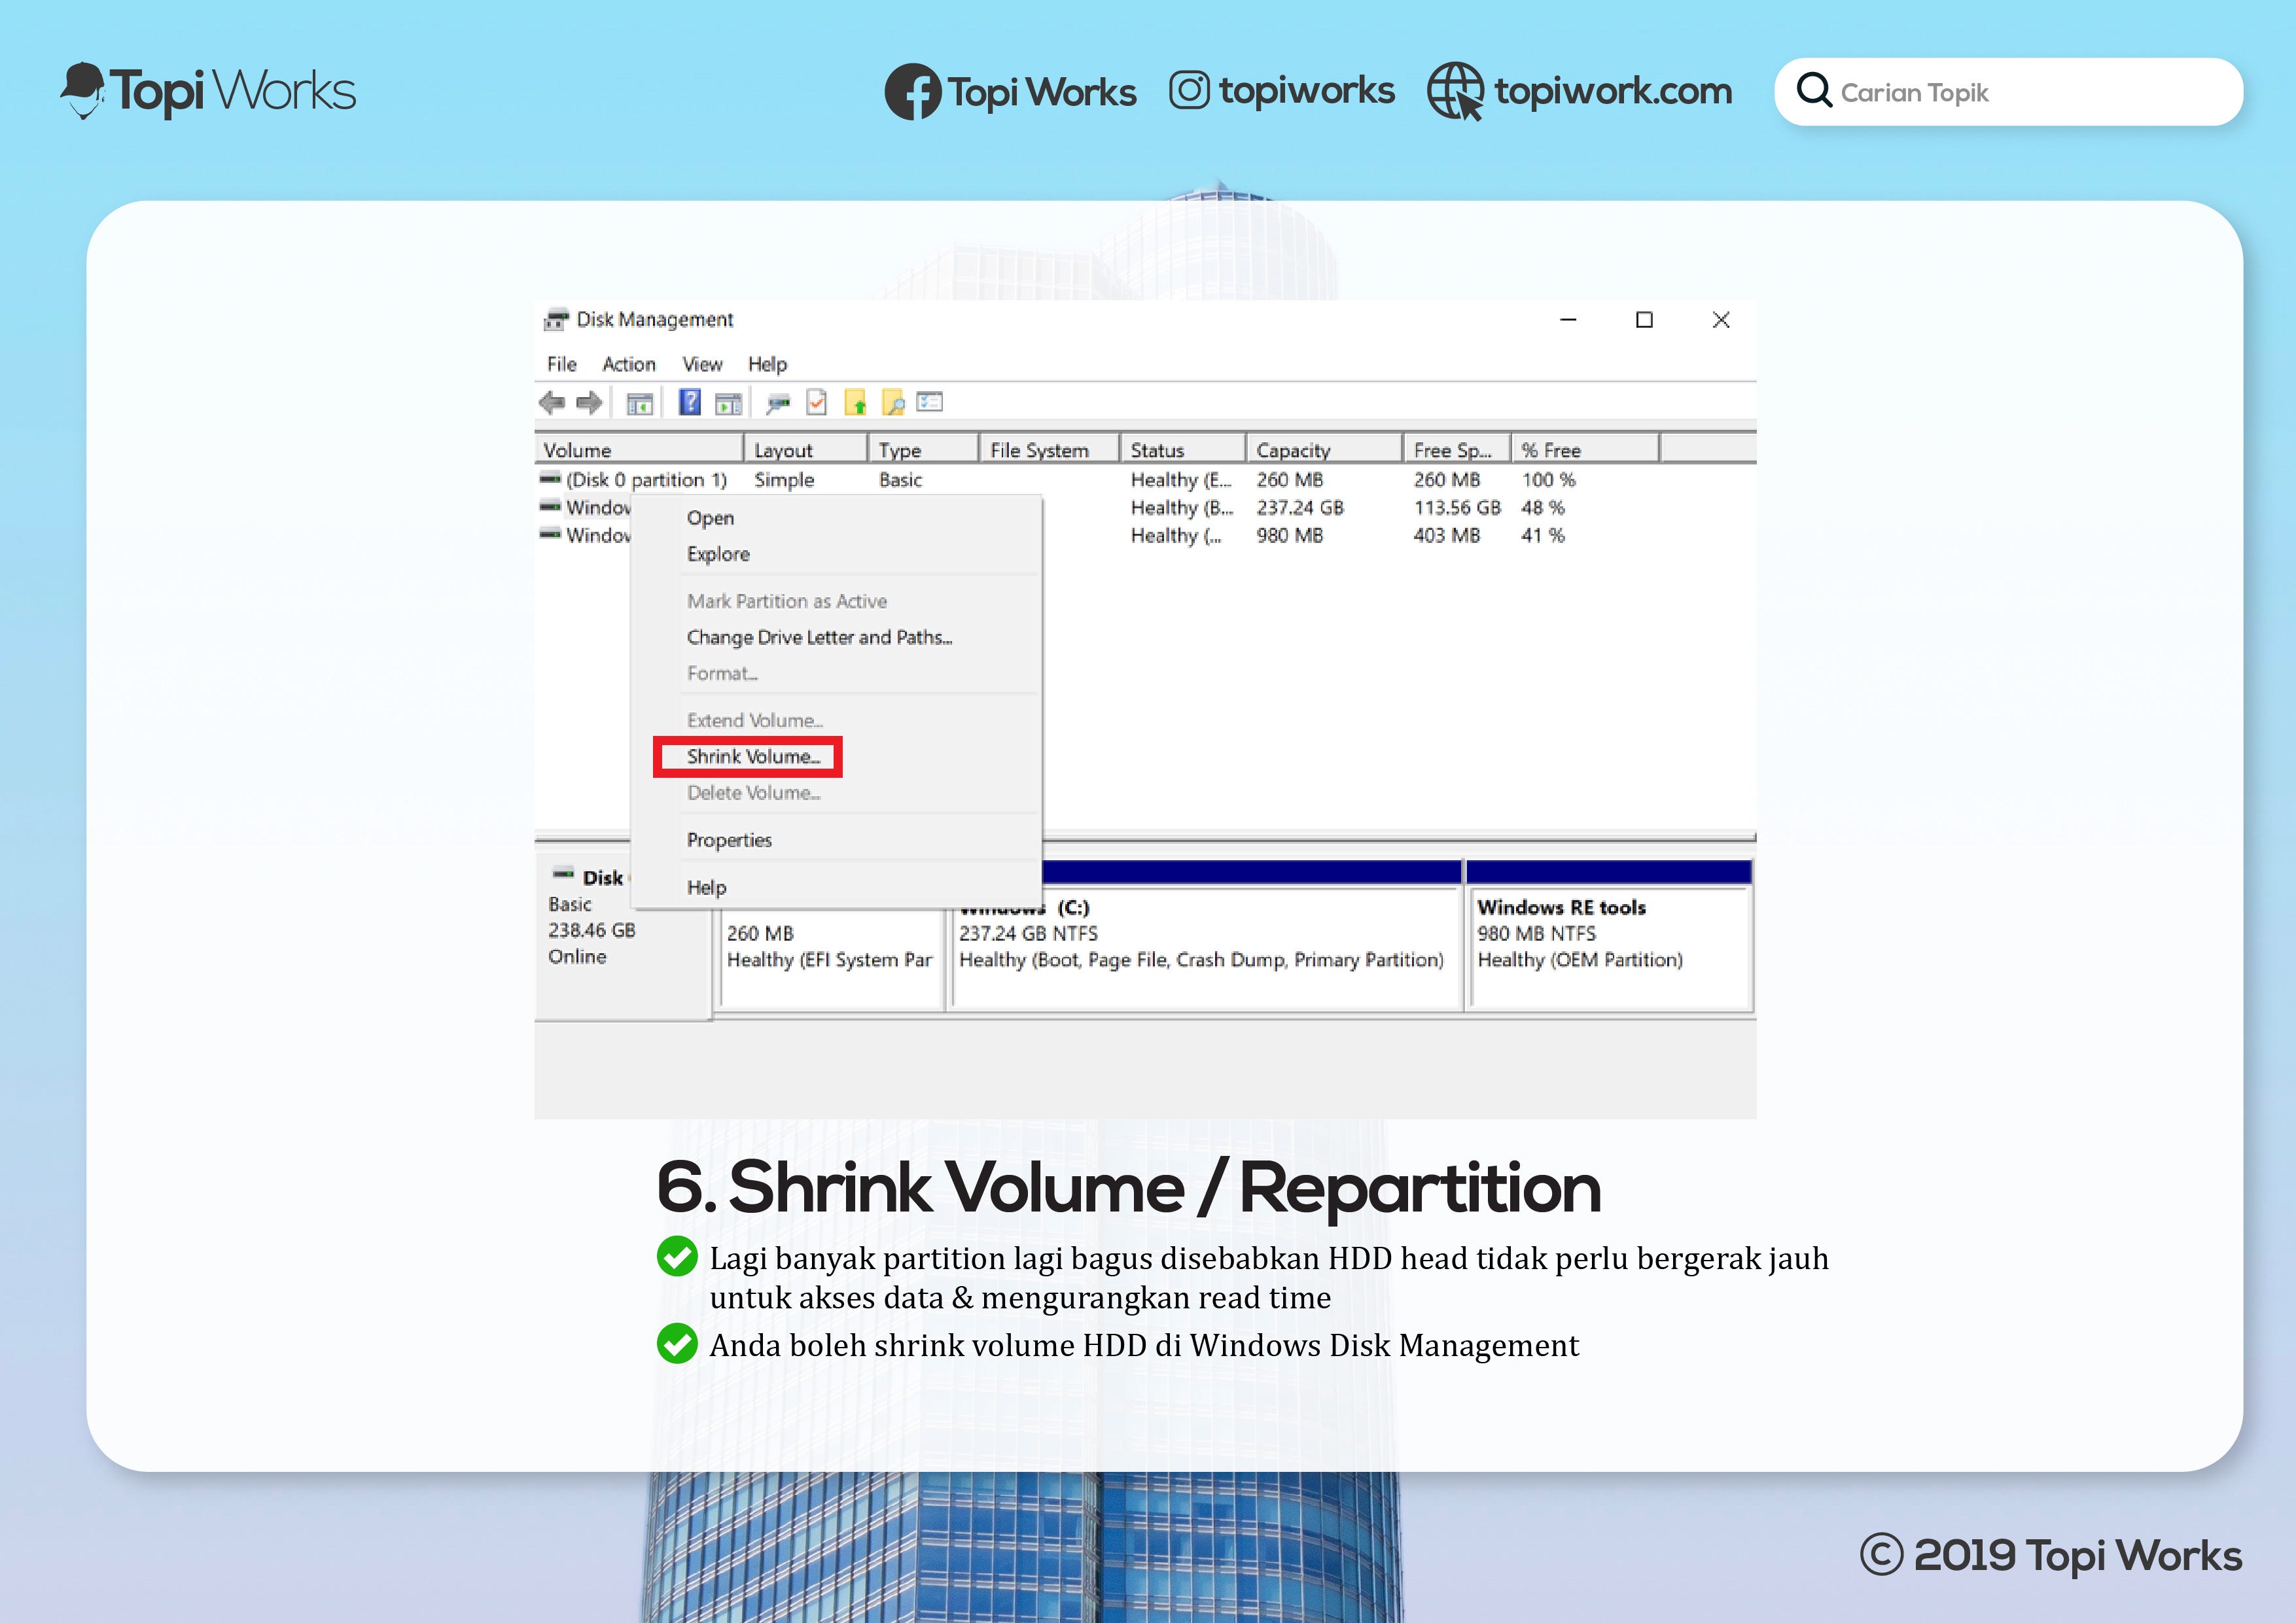Click the blue question mark Help toolbar icon
This screenshot has width=2296, height=1623.
coord(689,402)
